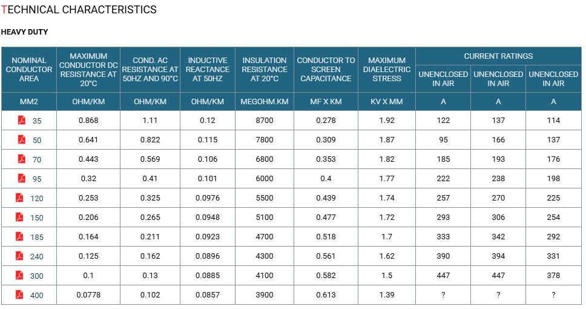This screenshot has width=586, height=309.
Task: Select the Maximum Diaelectric Stress header
Action: click(x=386, y=70)
